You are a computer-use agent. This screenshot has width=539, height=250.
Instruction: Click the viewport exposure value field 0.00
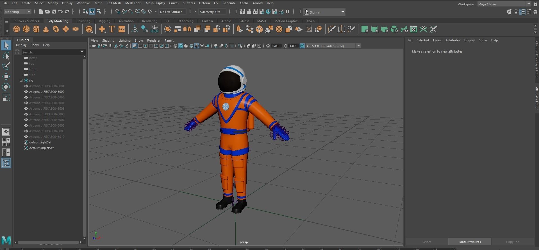[276, 46]
